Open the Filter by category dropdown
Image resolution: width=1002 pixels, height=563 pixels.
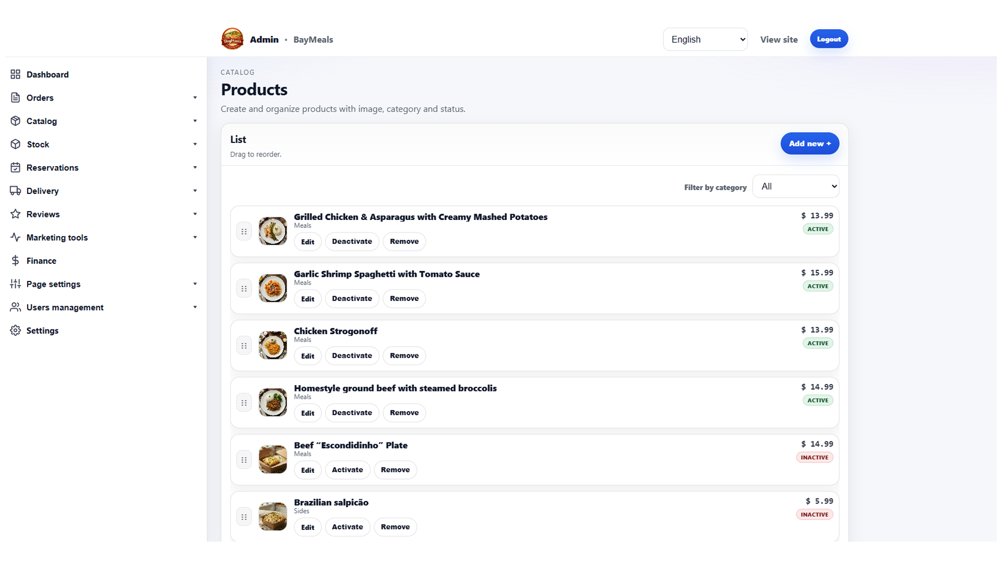coord(795,187)
